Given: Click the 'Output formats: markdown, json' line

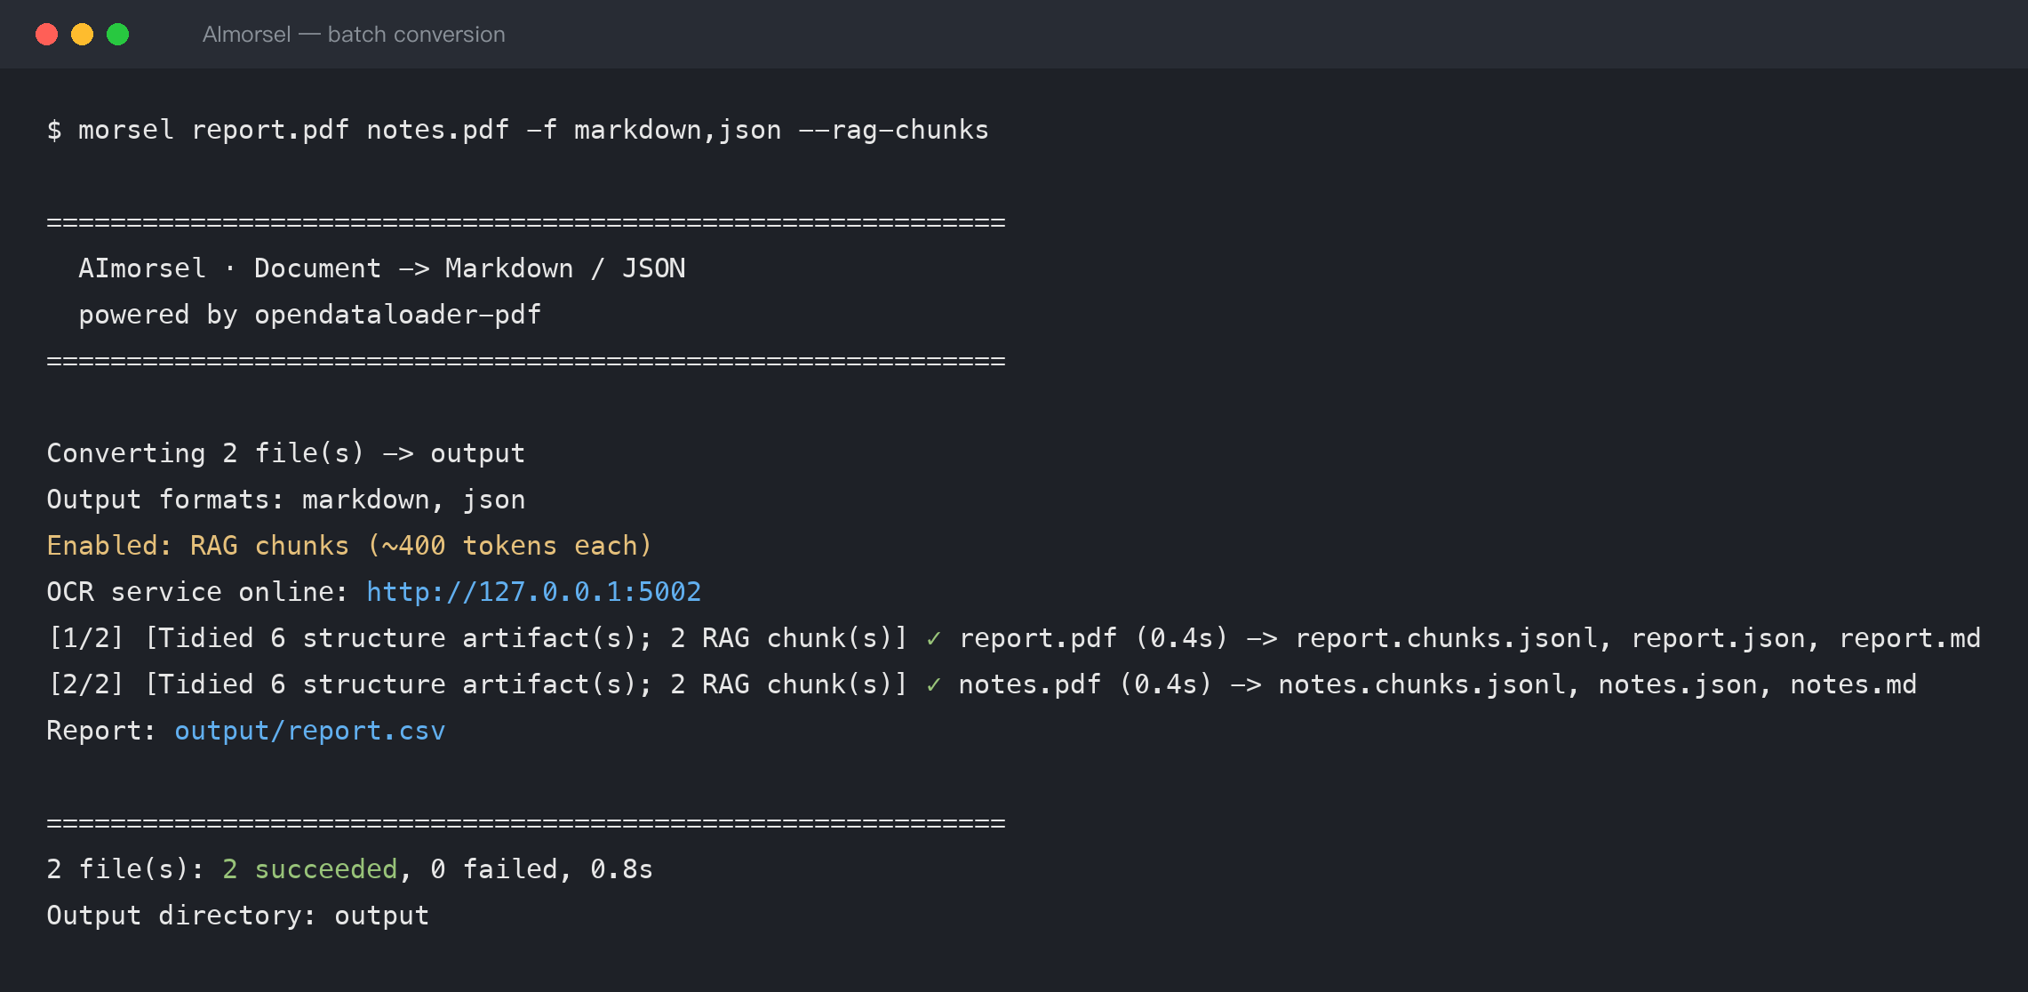Looking at the screenshot, I should point(286,500).
